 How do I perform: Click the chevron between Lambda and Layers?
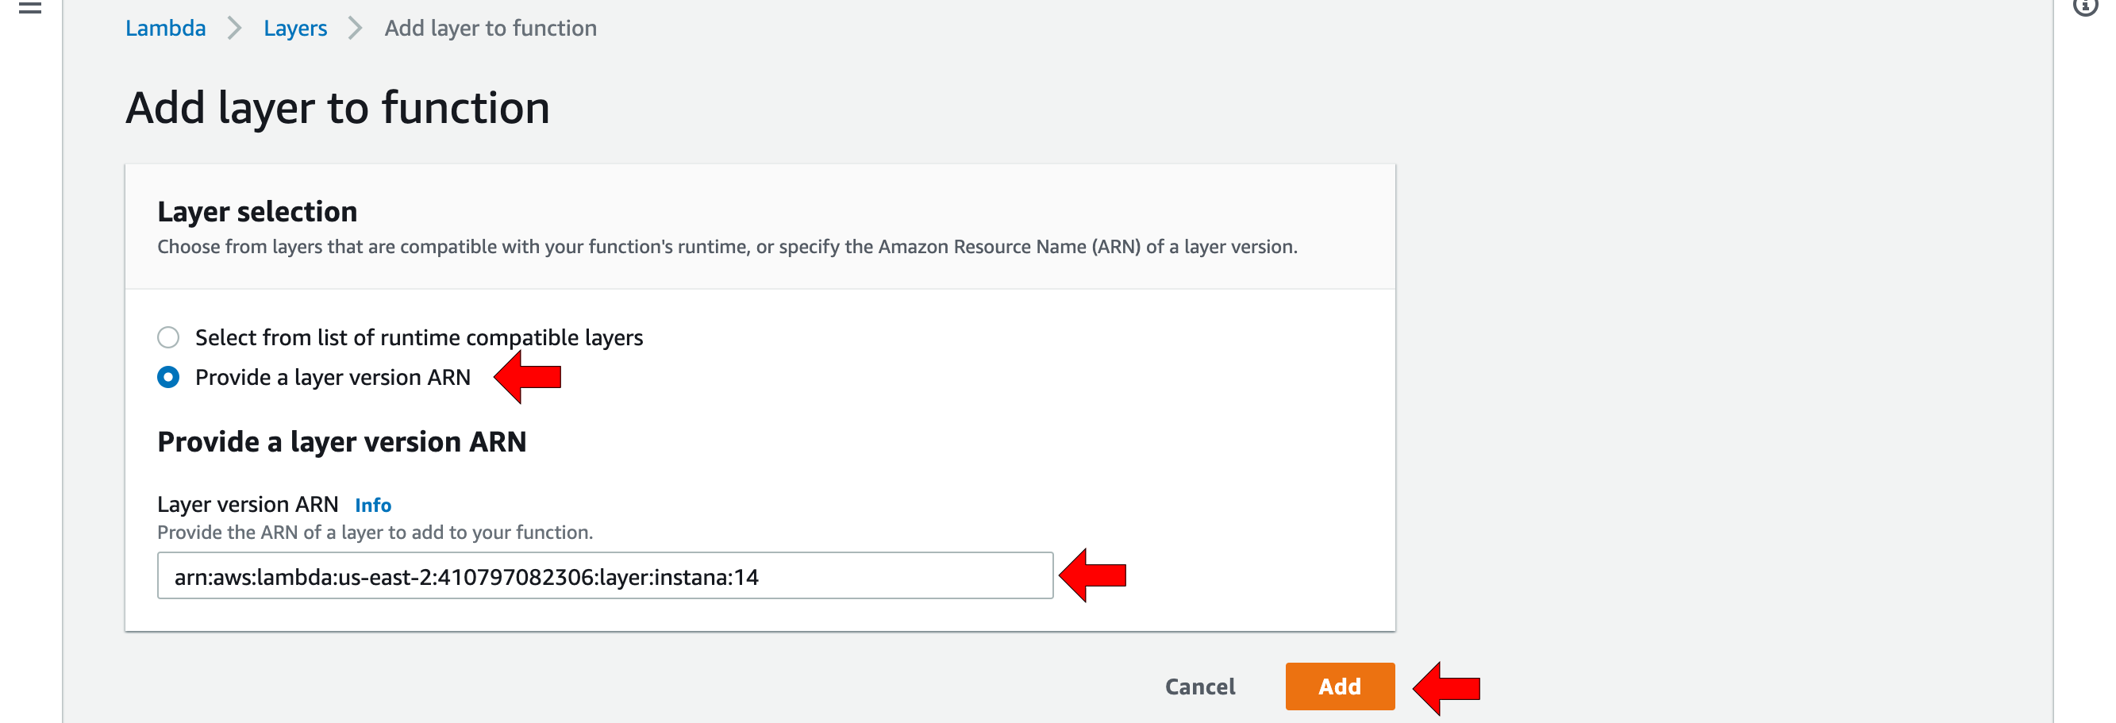click(x=235, y=29)
